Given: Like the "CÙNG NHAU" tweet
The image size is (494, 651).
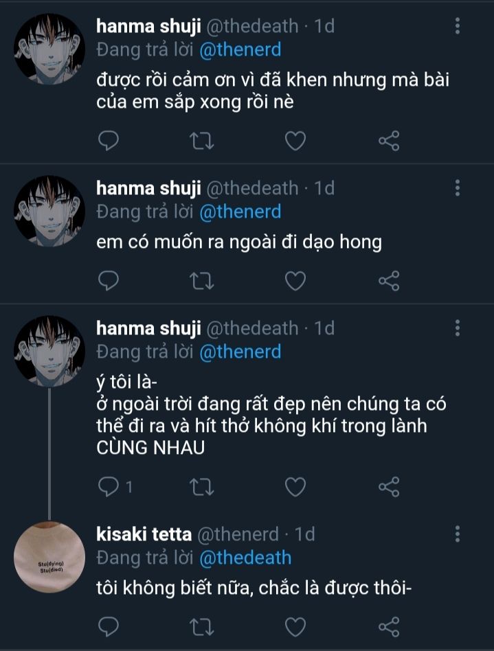Looking at the screenshot, I should [x=295, y=487].
